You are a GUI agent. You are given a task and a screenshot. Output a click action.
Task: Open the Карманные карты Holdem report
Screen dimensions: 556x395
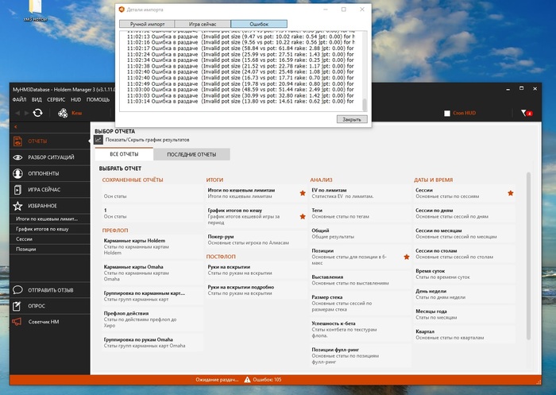coord(153,246)
